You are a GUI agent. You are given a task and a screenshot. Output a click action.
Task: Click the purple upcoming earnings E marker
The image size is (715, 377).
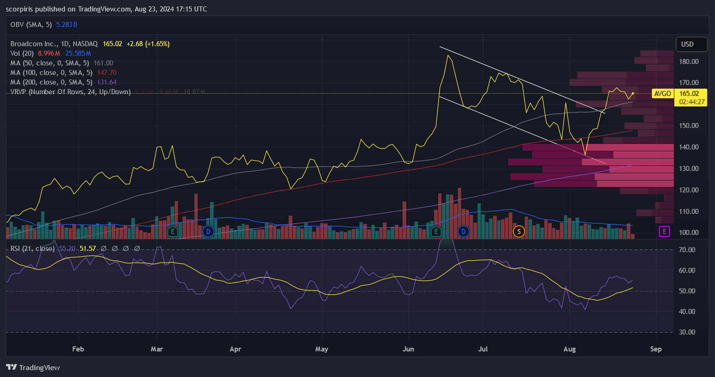(x=664, y=231)
